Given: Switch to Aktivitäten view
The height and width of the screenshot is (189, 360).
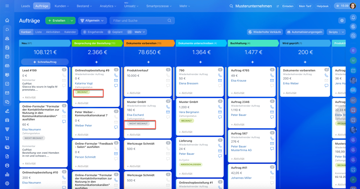Looking at the screenshot, I should (x=53, y=32).
